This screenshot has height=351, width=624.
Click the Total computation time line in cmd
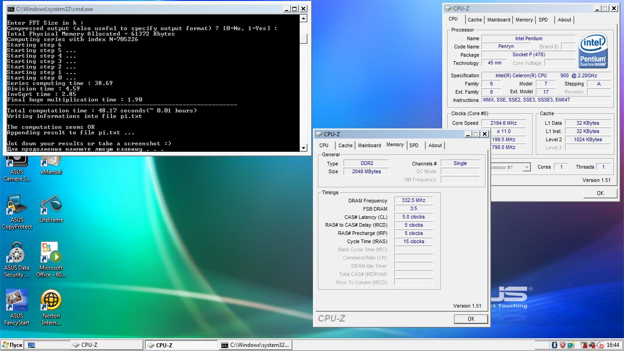pyautogui.click(x=102, y=111)
